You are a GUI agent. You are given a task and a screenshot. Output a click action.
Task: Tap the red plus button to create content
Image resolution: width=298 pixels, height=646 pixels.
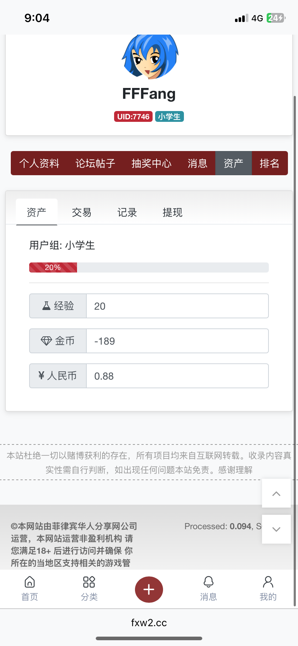[149, 589]
